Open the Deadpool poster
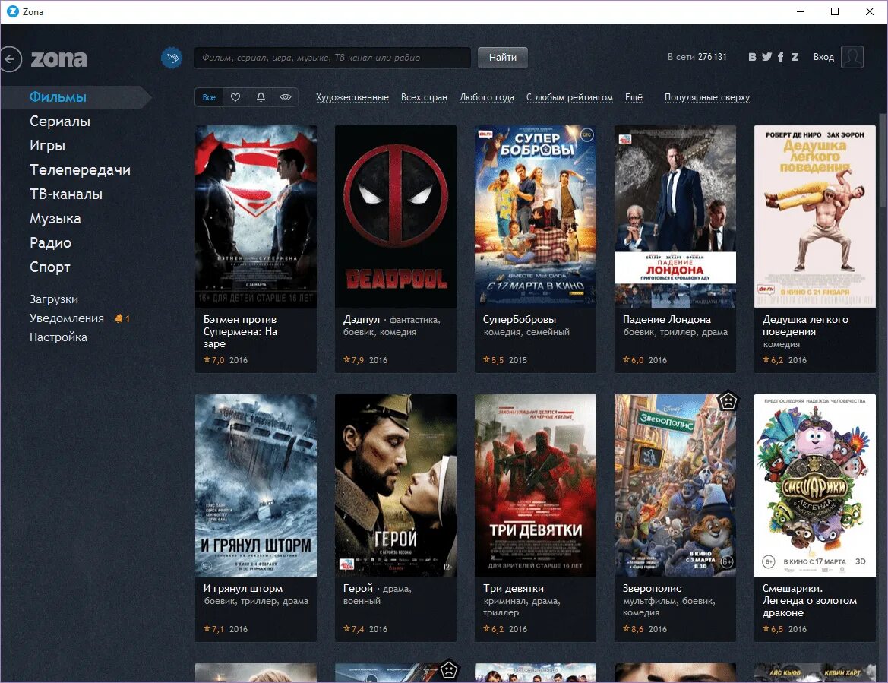The width and height of the screenshot is (888, 683). click(395, 217)
